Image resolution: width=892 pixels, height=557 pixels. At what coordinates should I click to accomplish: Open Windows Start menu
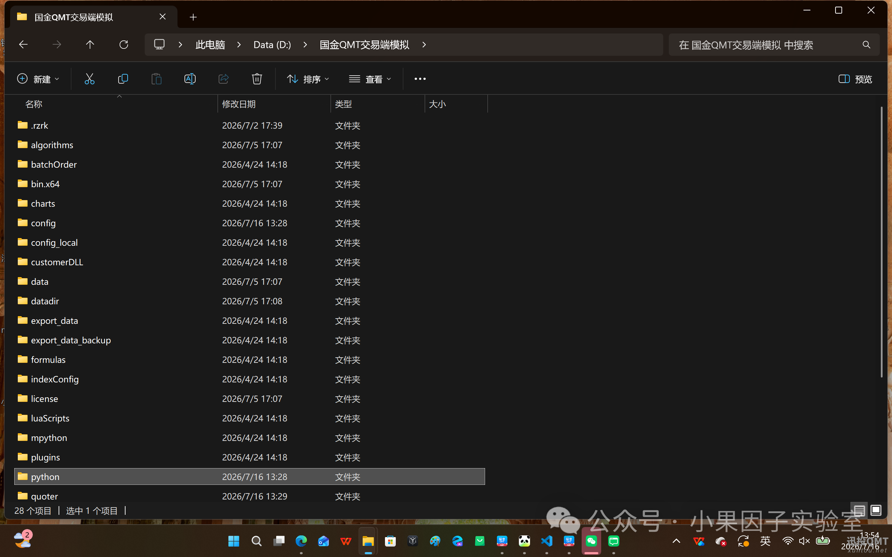tap(234, 541)
